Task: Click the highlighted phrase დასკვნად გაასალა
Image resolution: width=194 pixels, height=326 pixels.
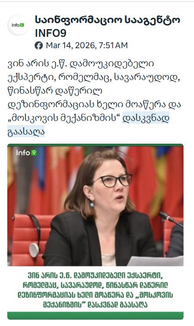Action: 88,125
